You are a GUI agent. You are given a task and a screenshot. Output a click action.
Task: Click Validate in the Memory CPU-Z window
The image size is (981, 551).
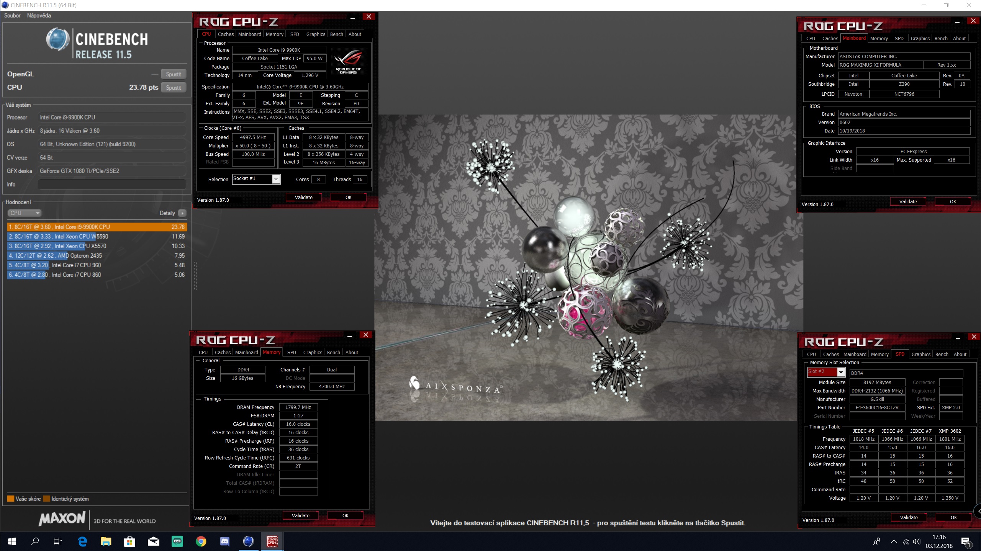[300, 515]
